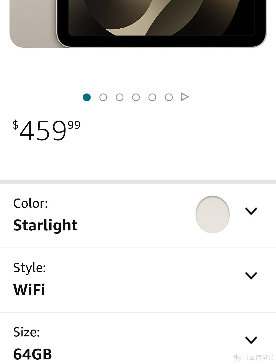Click the $459.99 price
The image size is (276, 364).
coord(47,131)
